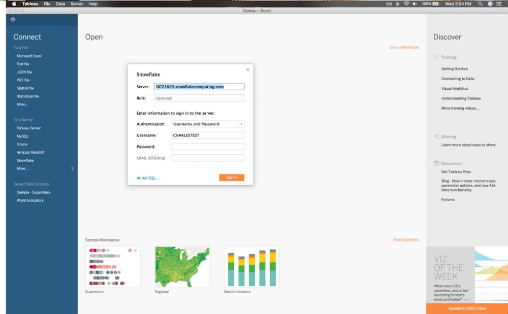Open the Authentication dropdown

(208, 124)
